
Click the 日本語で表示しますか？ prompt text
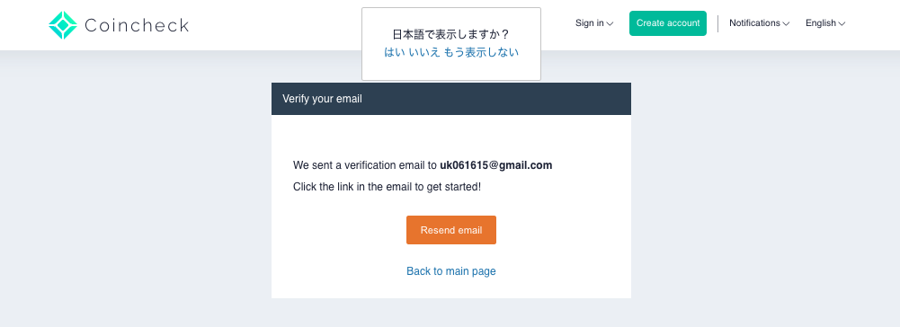coord(451,34)
